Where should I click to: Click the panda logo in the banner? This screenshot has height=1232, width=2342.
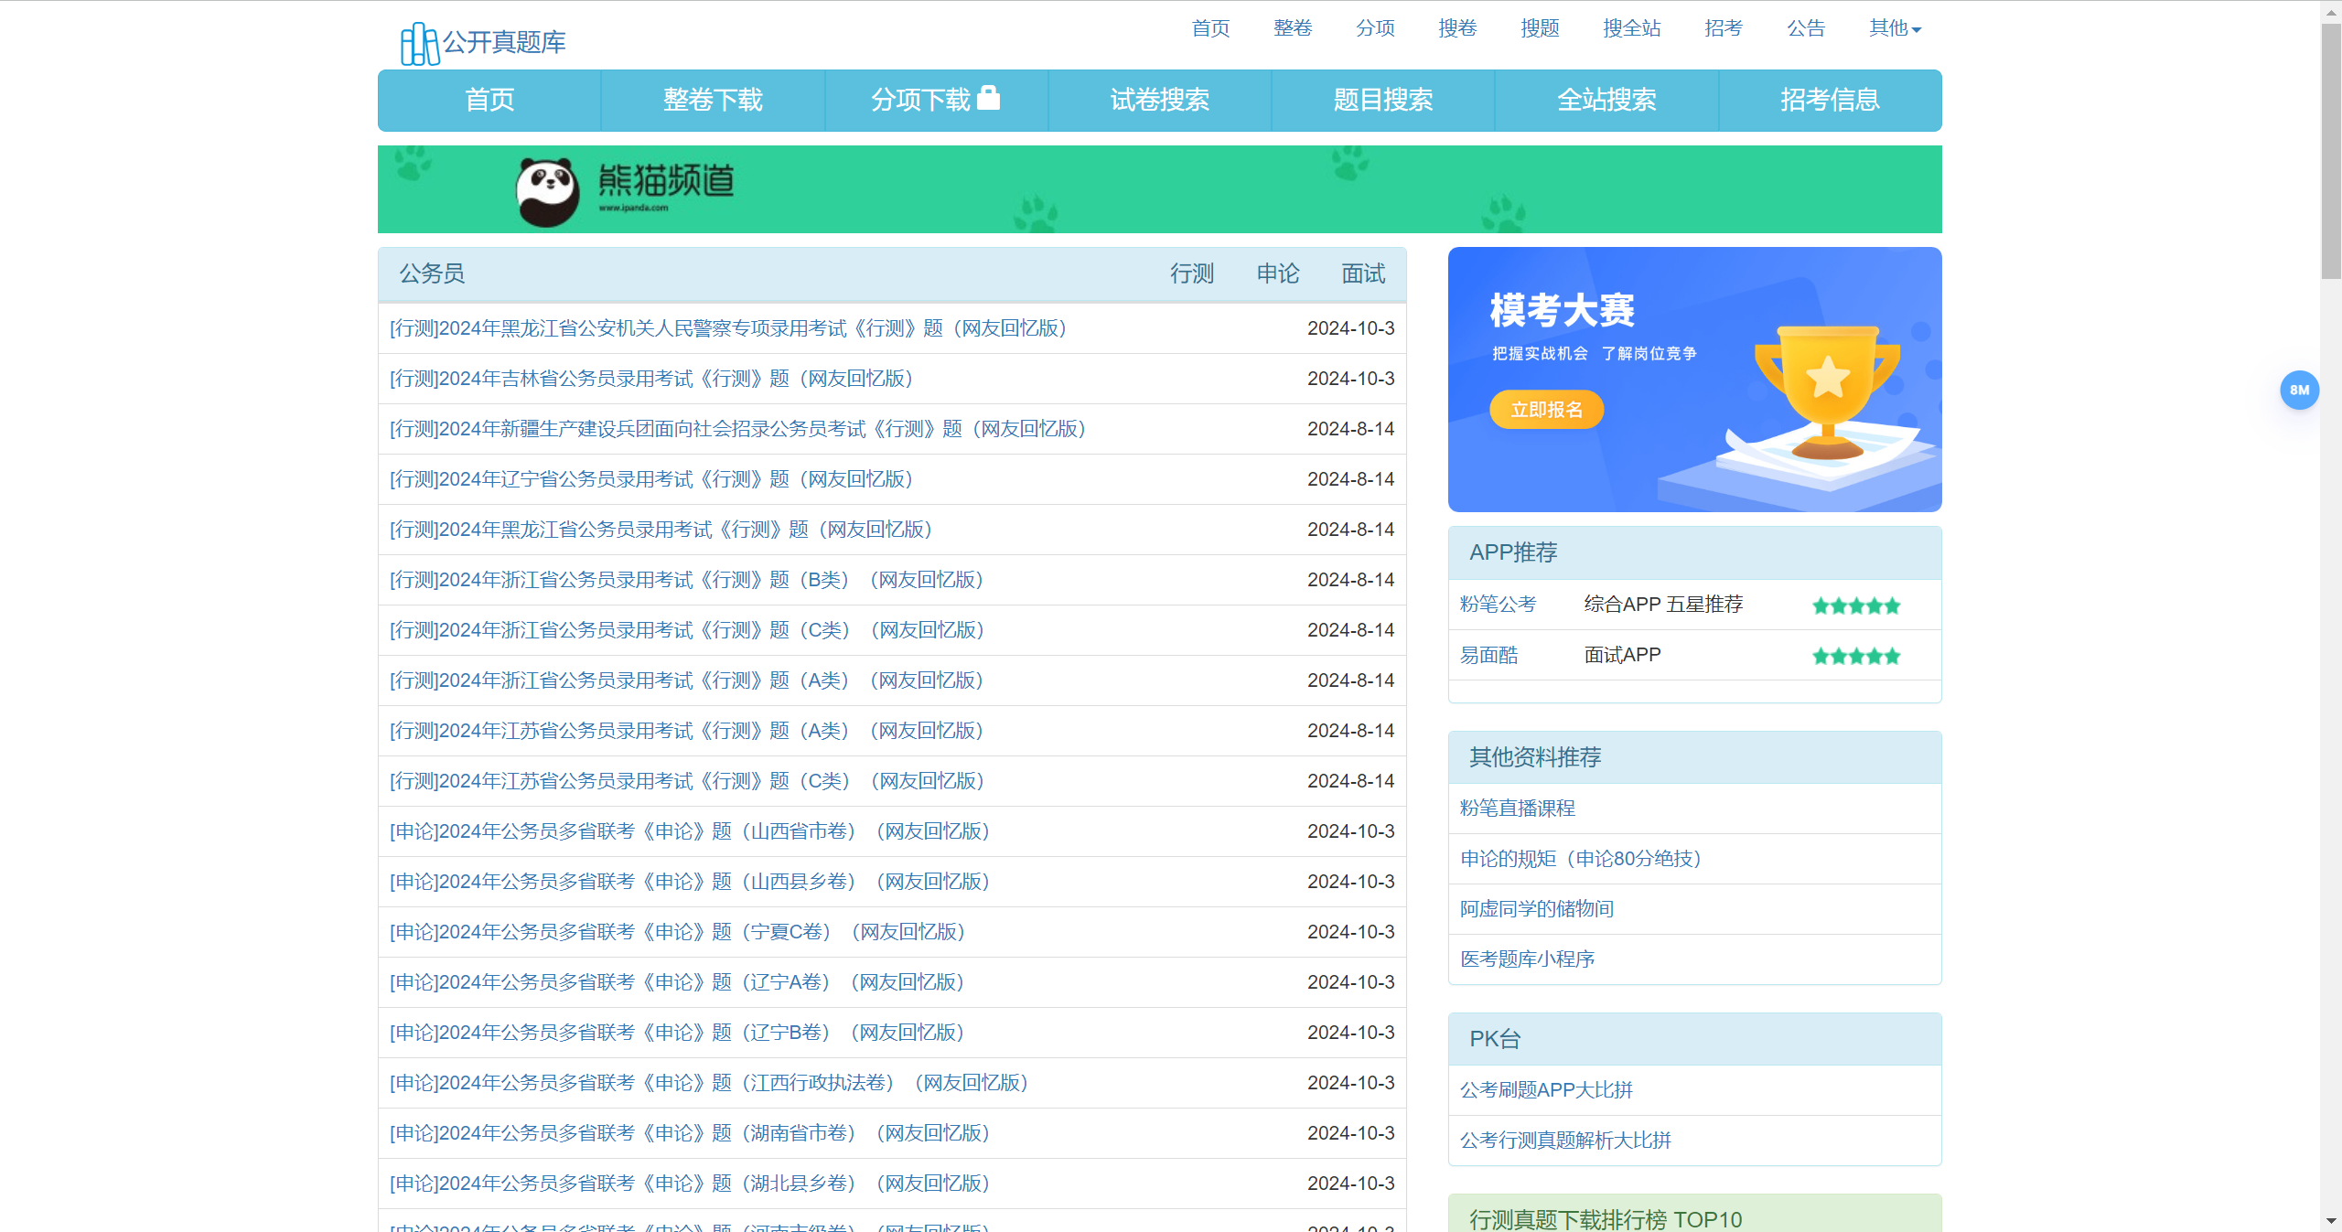pos(547,192)
